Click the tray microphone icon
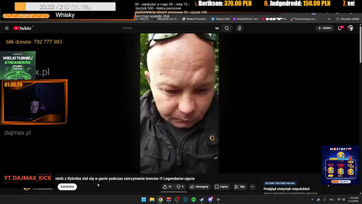362x204 pixels. 324,199
